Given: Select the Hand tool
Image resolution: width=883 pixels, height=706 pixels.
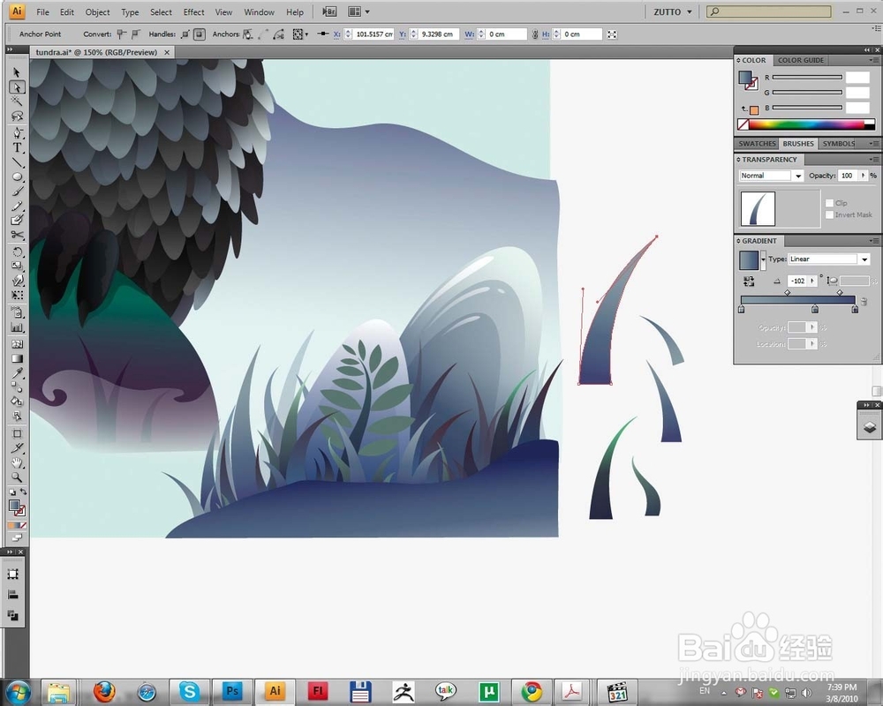Looking at the screenshot, I should pos(17,462).
